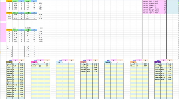Click the 'архів' label cell

click(x=15, y=28)
